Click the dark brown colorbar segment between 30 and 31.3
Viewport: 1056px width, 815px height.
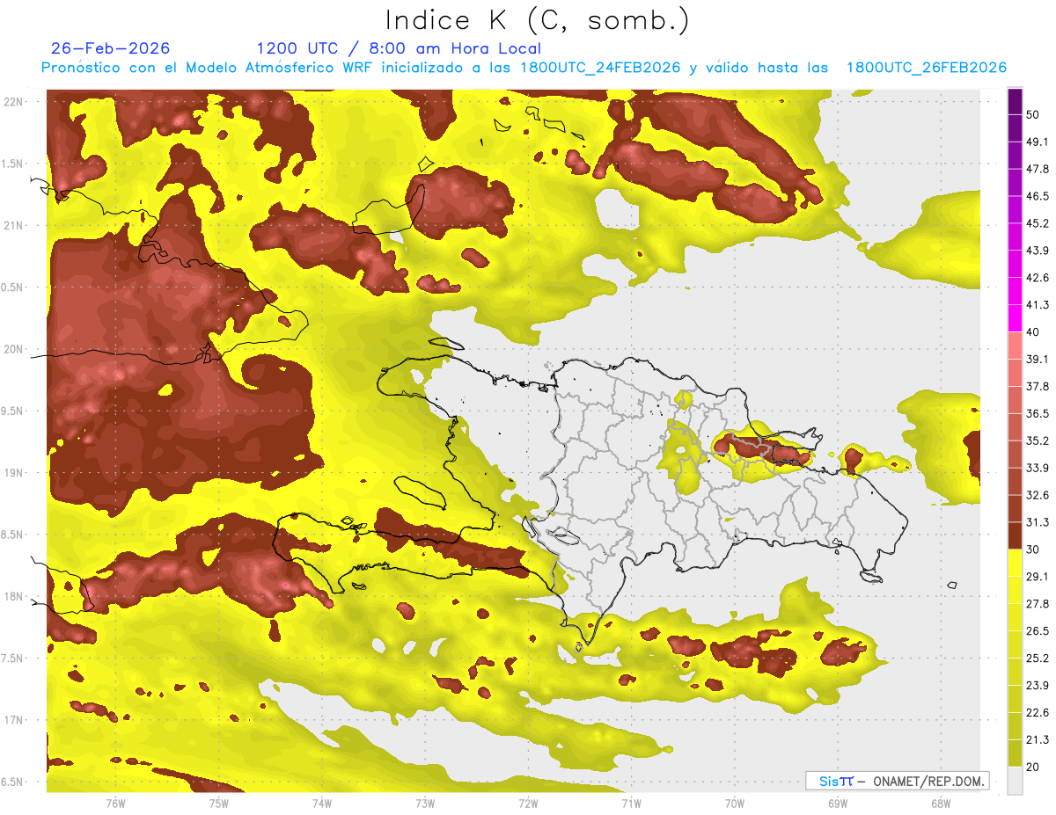pyautogui.click(x=1015, y=536)
